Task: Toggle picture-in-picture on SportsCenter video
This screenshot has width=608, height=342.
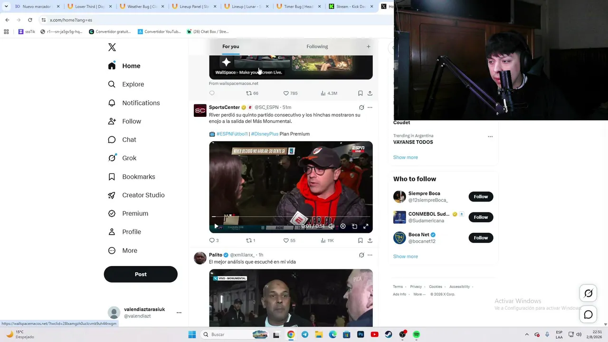Action: coord(354,226)
